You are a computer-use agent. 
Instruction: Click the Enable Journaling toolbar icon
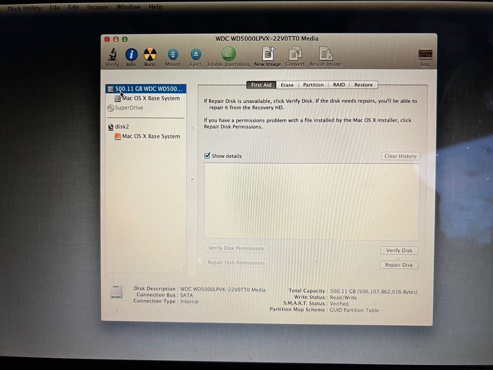coord(228,54)
